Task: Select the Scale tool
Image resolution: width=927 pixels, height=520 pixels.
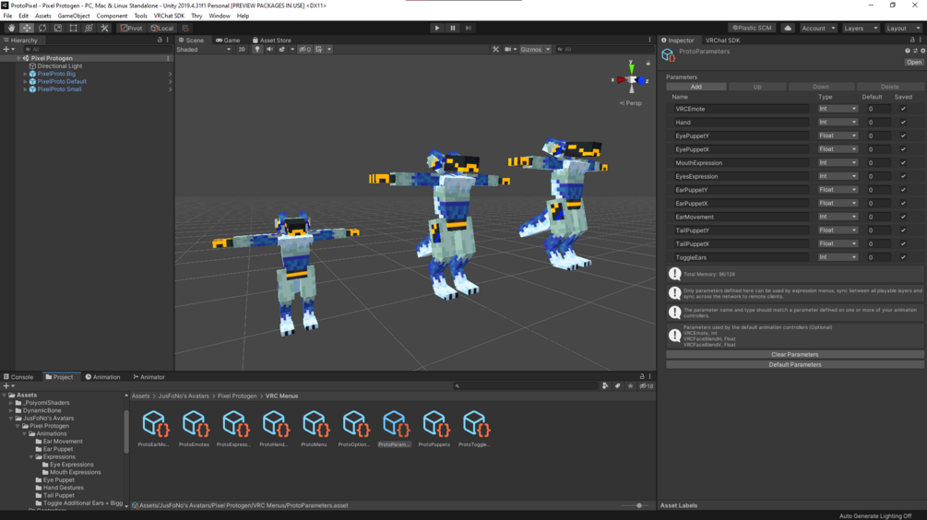Action: tap(57, 28)
